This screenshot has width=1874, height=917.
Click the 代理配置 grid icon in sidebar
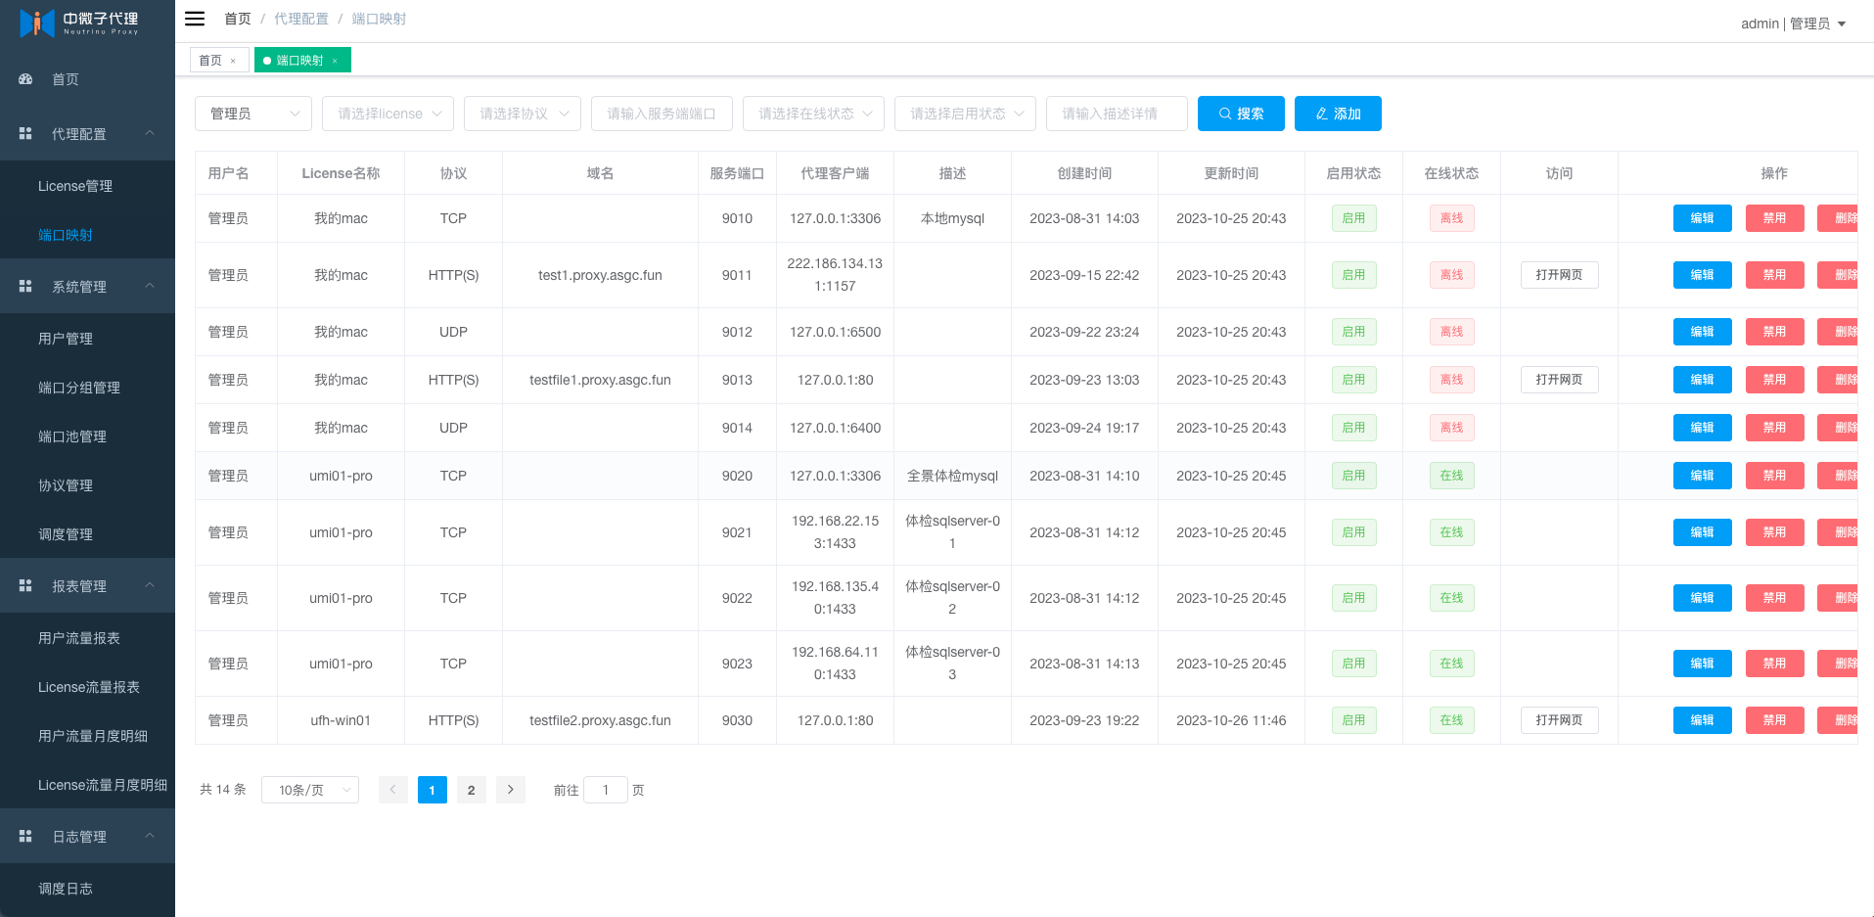(25, 133)
